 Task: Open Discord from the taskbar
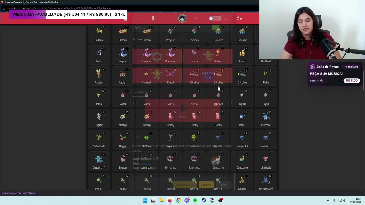(187, 200)
